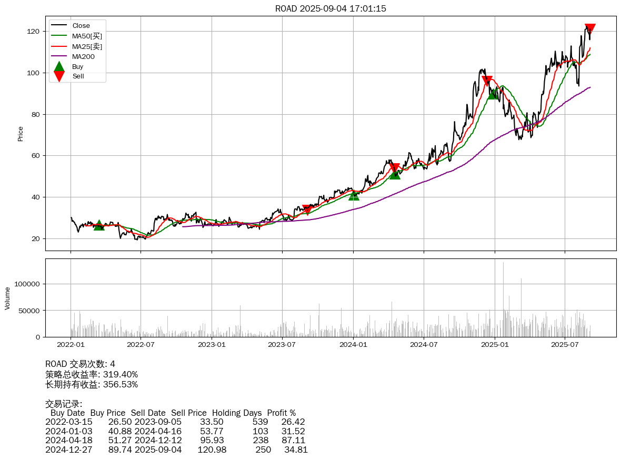Click the Volume y-axis label
621x459 pixels.
(x=7, y=298)
